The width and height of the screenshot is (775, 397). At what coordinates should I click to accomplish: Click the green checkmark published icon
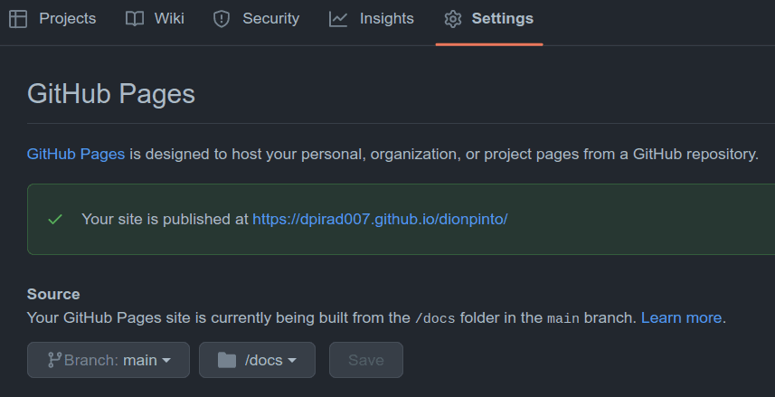(55, 219)
